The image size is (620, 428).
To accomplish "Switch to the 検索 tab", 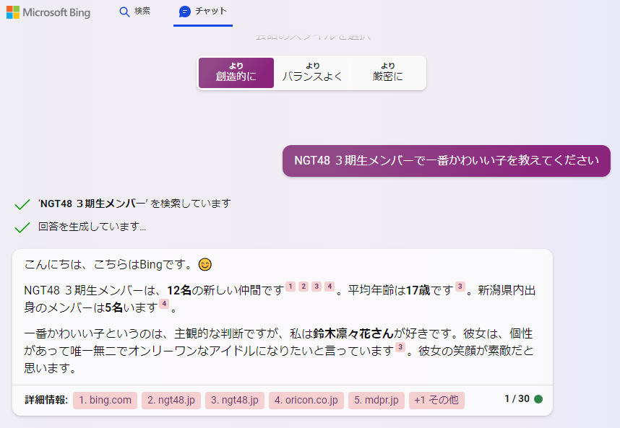I will tap(135, 12).
